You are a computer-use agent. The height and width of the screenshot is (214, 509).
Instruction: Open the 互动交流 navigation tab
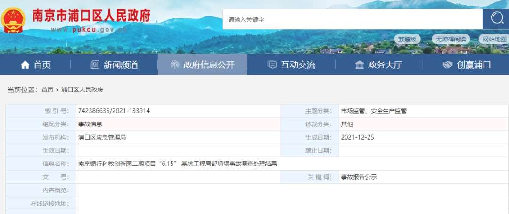coord(291,65)
